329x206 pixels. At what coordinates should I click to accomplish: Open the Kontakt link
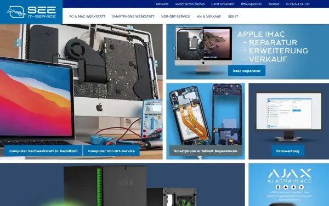click(x=274, y=4)
